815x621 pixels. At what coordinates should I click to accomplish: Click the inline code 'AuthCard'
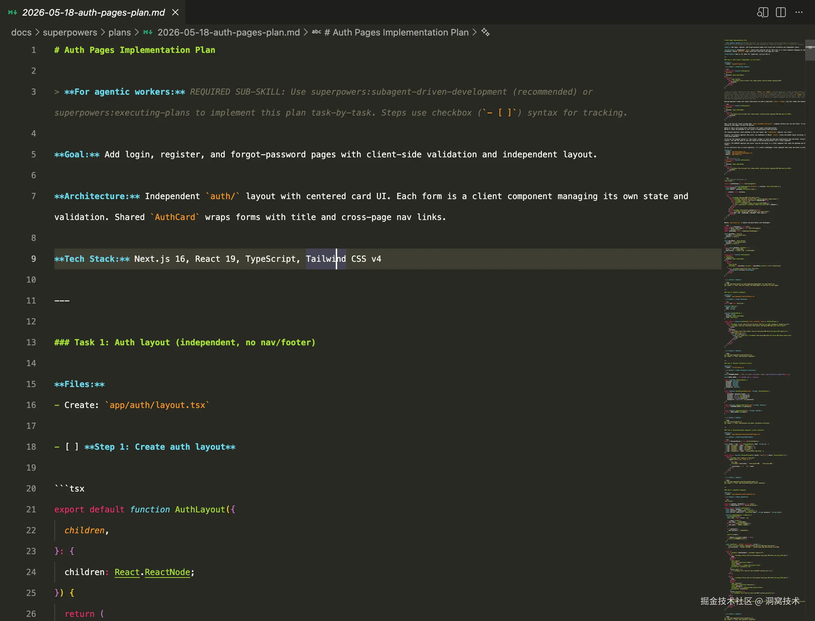tap(175, 217)
